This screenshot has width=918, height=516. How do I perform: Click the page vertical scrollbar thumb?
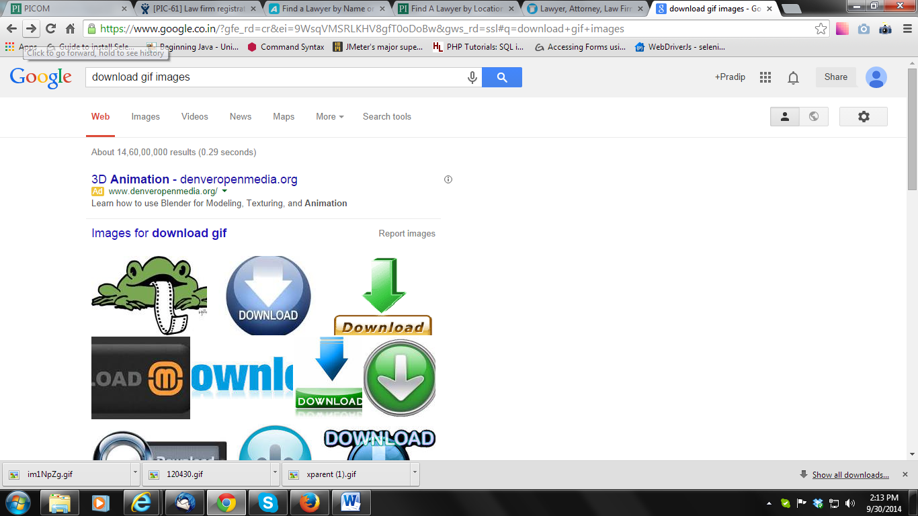pyautogui.click(x=912, y=129)
